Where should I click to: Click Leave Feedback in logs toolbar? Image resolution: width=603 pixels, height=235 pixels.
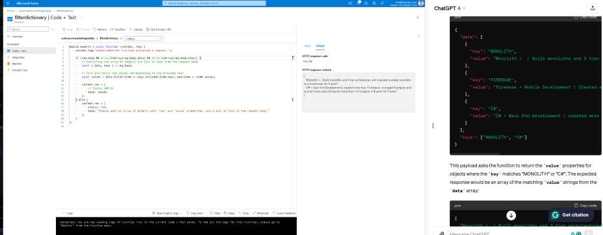pyautogui.click(x=284, y=213)
